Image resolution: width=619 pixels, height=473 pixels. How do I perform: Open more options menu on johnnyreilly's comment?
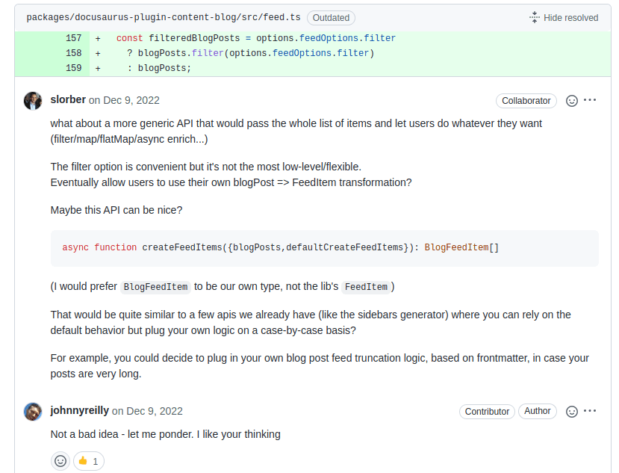(590, 411)
